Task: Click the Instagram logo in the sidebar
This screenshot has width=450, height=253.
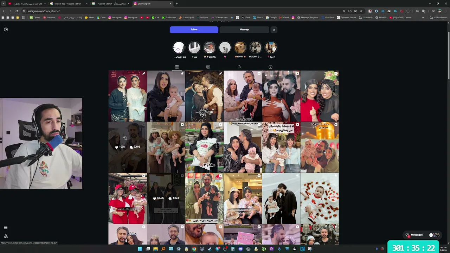Action: pyautogui.click(x=6, y=30)
